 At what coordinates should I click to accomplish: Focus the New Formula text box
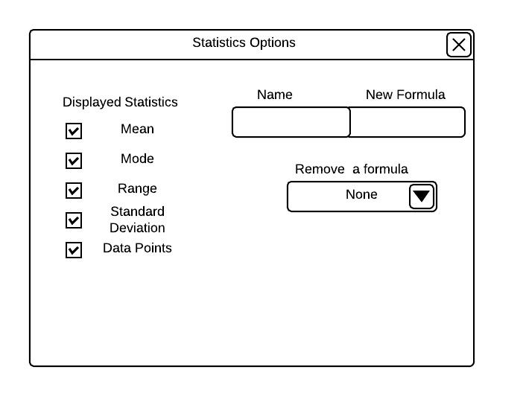coord(407,122)
